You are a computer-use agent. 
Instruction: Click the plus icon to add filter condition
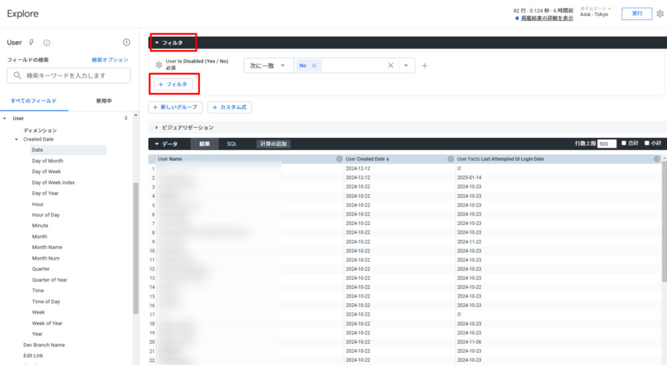pos(425,65)
